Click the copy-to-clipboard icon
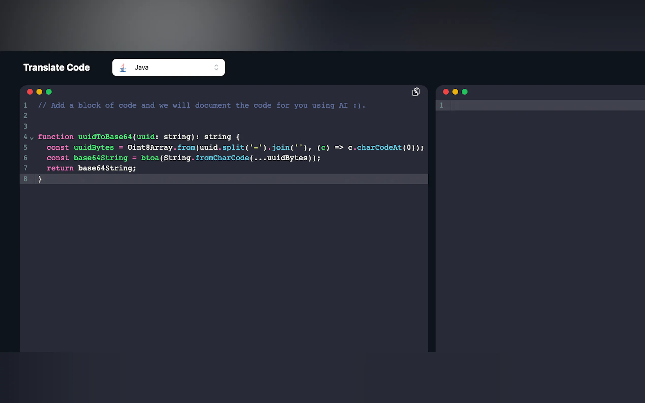The image size is (645, 403). 416,92
